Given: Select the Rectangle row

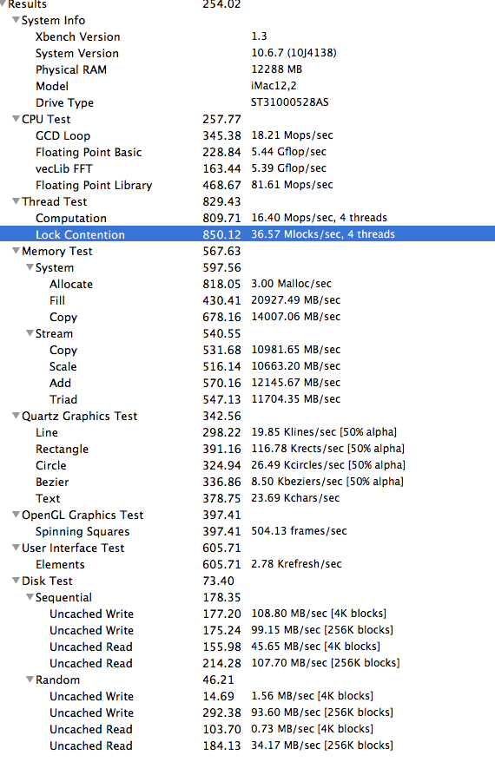Looking at the screenshot, I should [247, 449].
